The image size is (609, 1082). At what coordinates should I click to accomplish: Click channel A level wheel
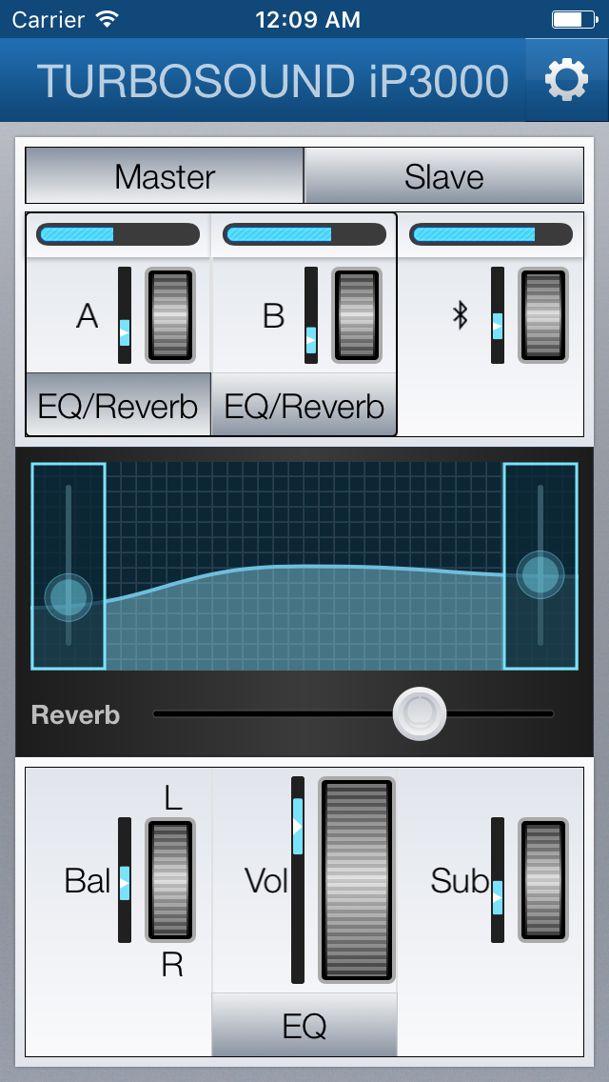170,315
